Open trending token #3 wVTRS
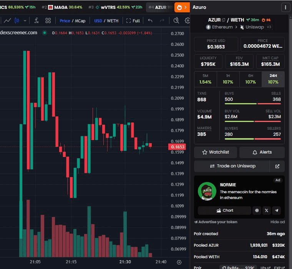 point(115,7)
